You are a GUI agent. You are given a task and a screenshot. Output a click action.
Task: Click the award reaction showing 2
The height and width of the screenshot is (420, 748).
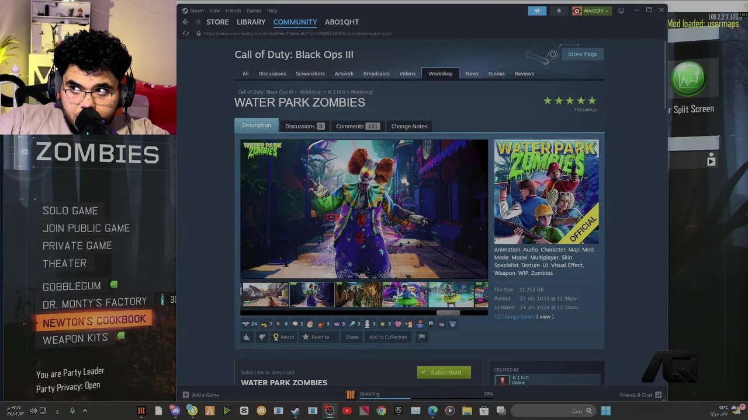point(297,324)
